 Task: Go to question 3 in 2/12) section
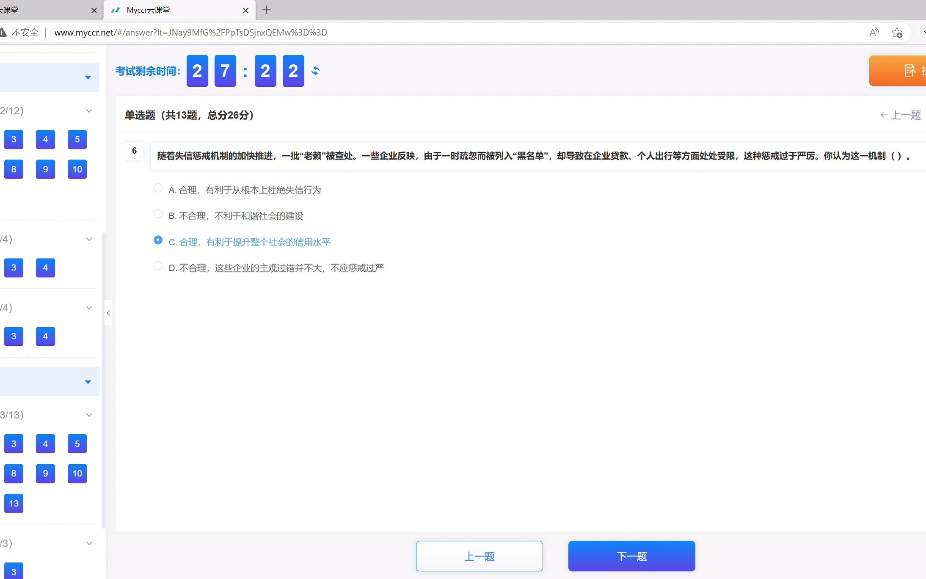(14, 139)
